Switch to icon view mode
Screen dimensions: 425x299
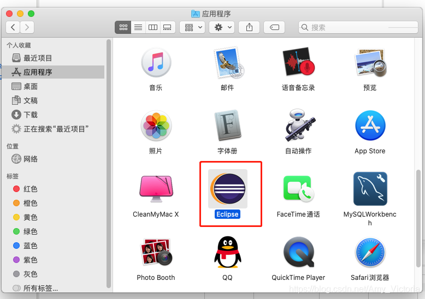pos(123,27)
